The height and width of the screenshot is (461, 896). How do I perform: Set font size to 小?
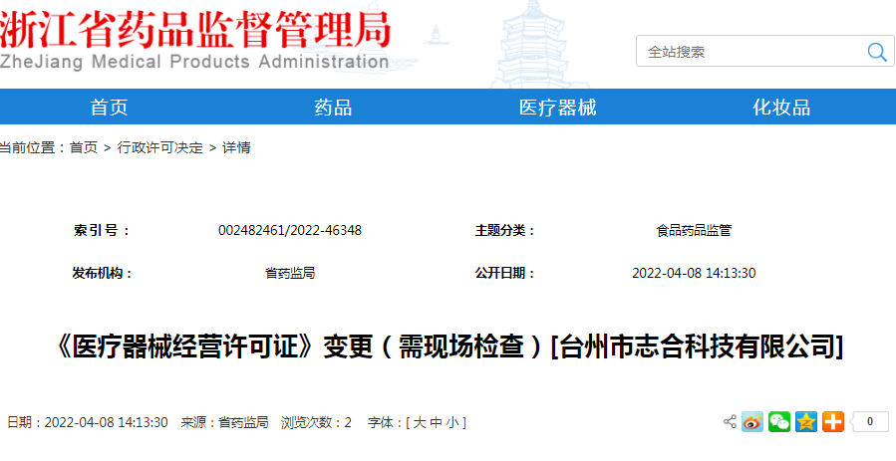point(452,423)
